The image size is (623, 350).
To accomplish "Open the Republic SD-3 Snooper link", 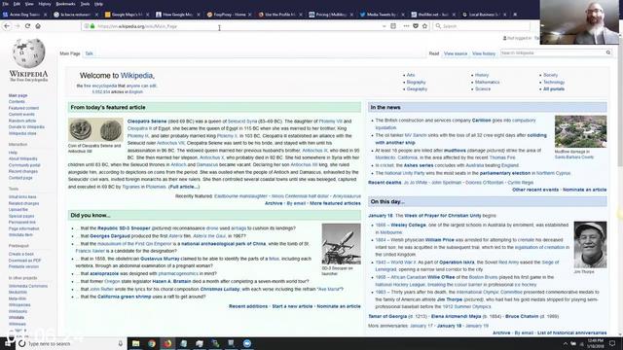I will [x=124, y=228].
